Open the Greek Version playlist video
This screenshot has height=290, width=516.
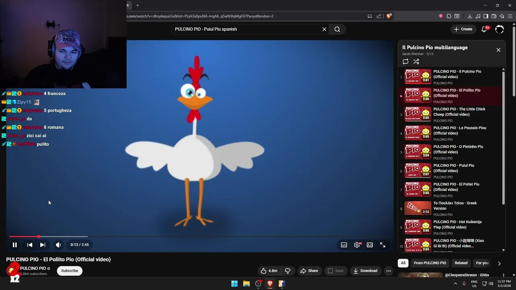449,209
